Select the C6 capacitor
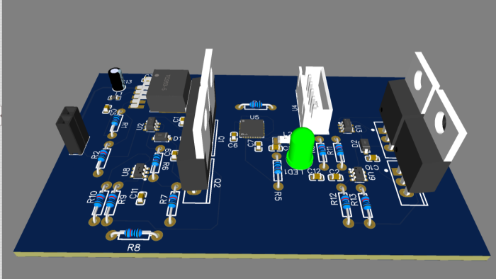 [x=234, y=137]
